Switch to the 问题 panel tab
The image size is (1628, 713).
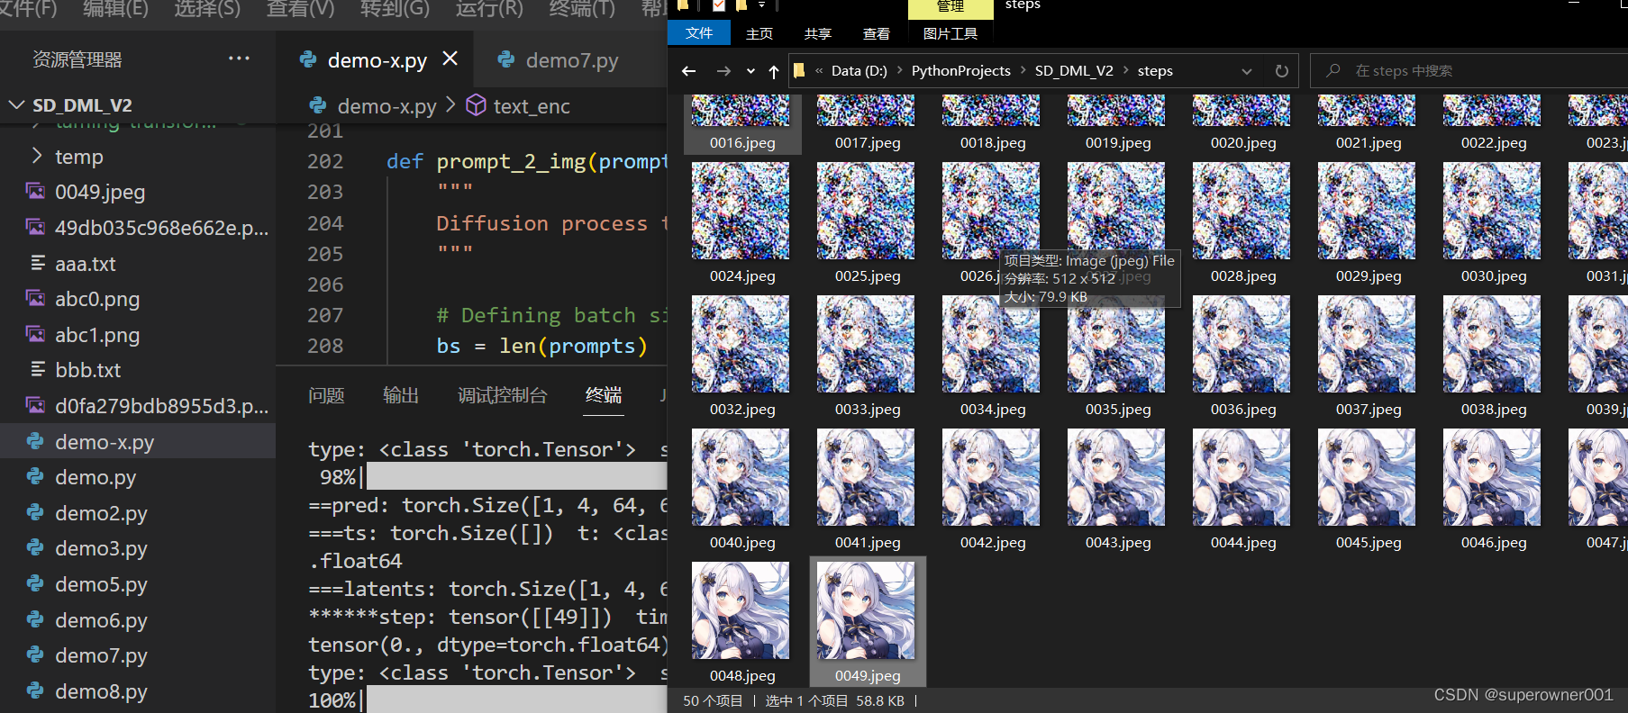[326, 395]
